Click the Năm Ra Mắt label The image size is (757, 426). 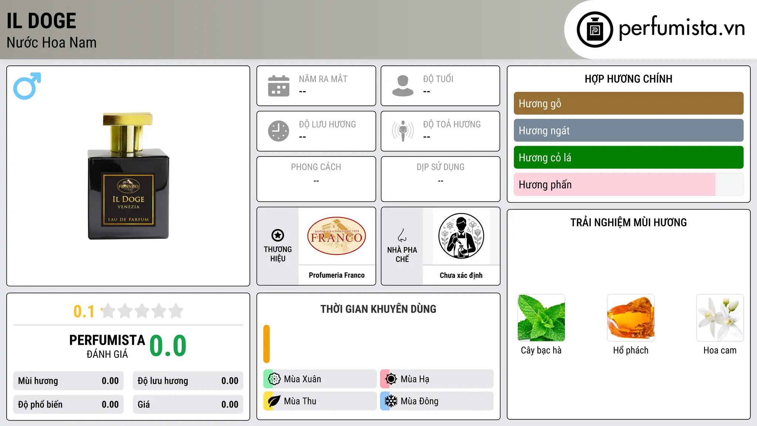[x=323, y=79]
